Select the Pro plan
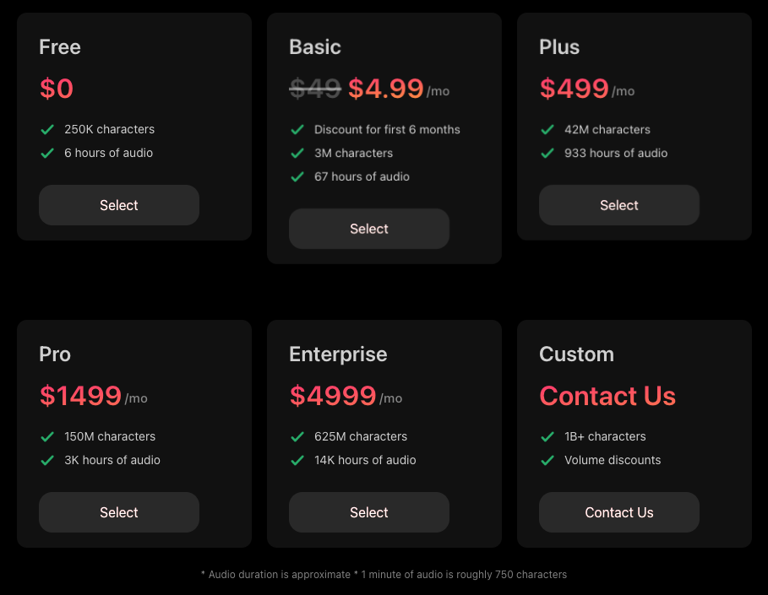Screen dimensions: 768x595 click(118, 512)
